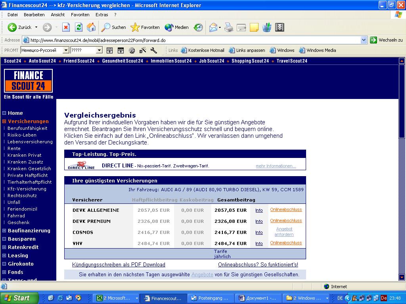Open the Datei menu

(13, 15)
